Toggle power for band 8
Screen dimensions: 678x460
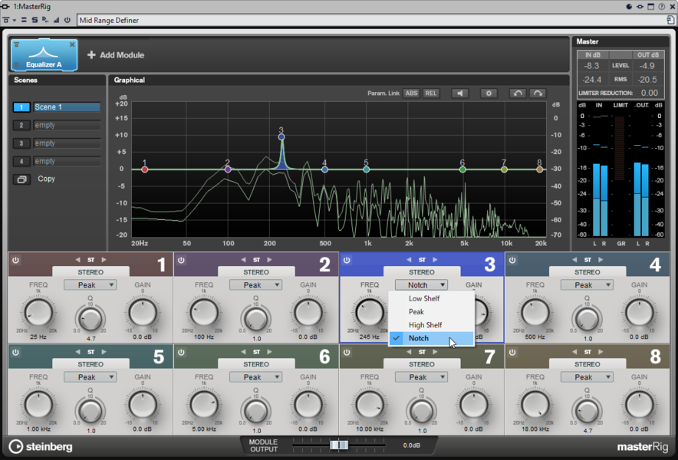click(x=512, y=353)
